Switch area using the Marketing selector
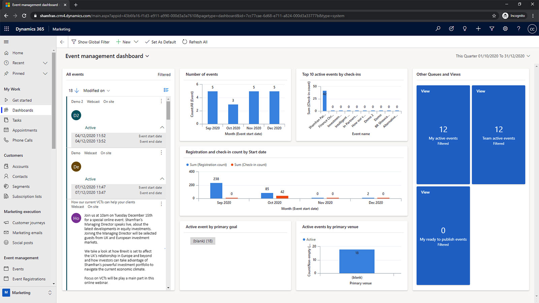 pos(28,293)
